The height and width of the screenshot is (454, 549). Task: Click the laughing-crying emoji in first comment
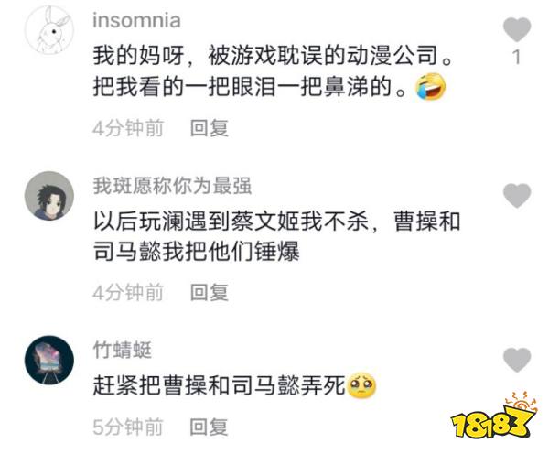[430, 87]
